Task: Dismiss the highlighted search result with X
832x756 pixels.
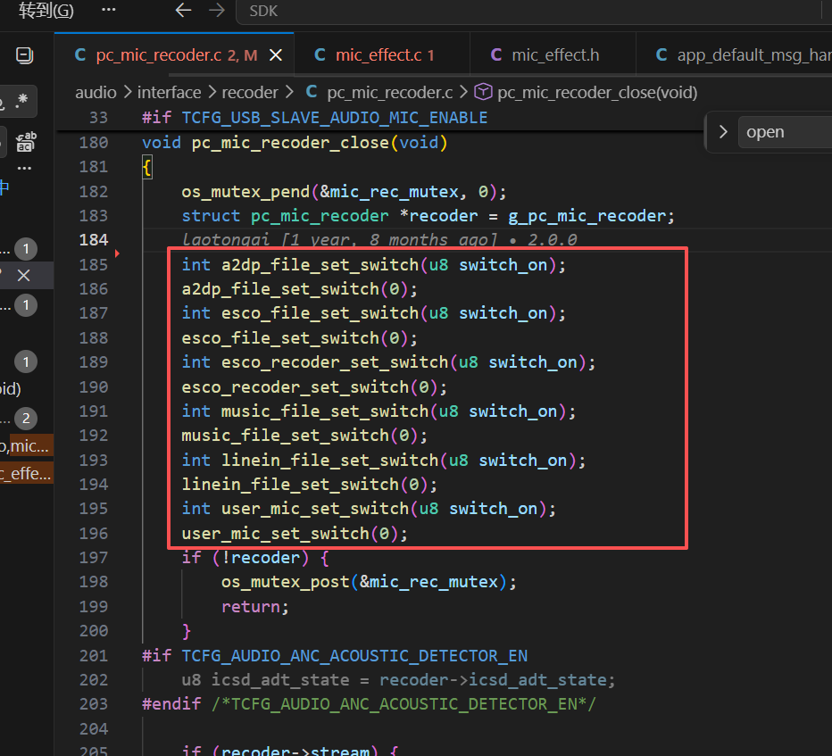Action: (24, 275)
